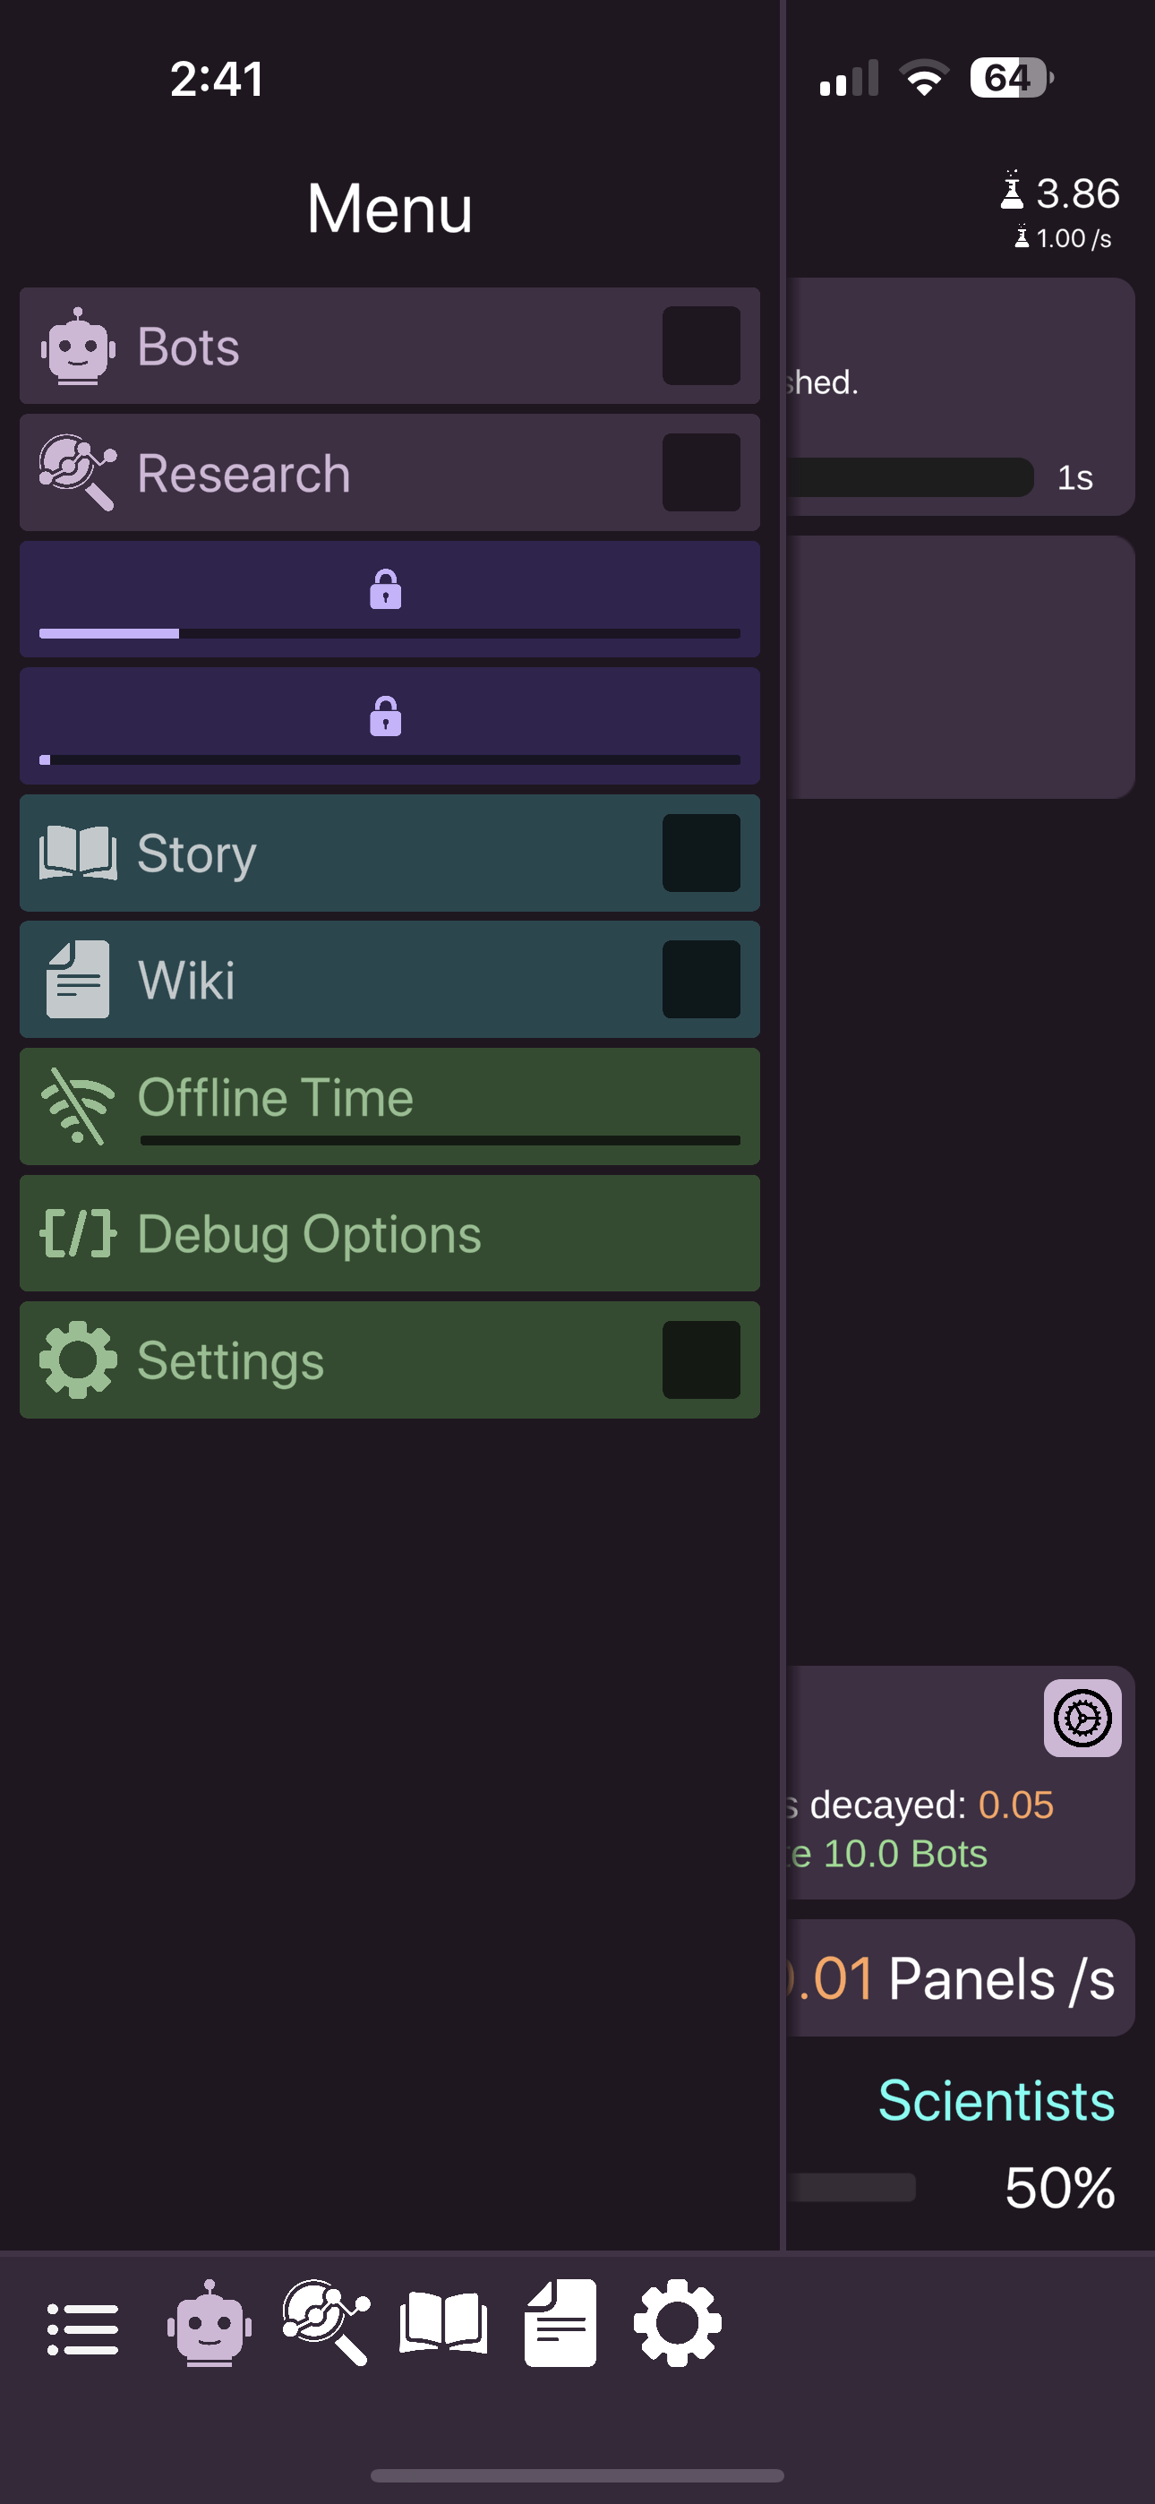Viewport: 1155px width, 2504px height.
Task: Tap the hamburger list icon in bottom bar
Action: click(82, 2328)
